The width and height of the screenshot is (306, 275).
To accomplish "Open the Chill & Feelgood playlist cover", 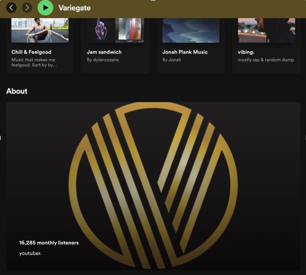I will tap(40, 30).
